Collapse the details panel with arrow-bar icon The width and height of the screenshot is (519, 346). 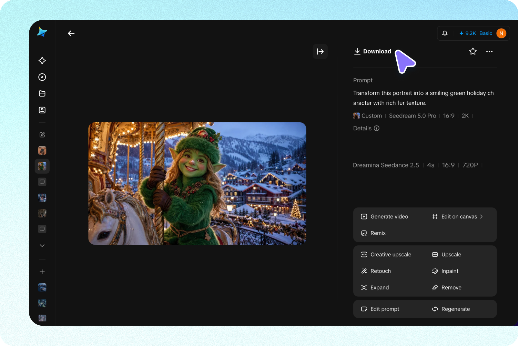pyautogui.click(x=320, y=52)
